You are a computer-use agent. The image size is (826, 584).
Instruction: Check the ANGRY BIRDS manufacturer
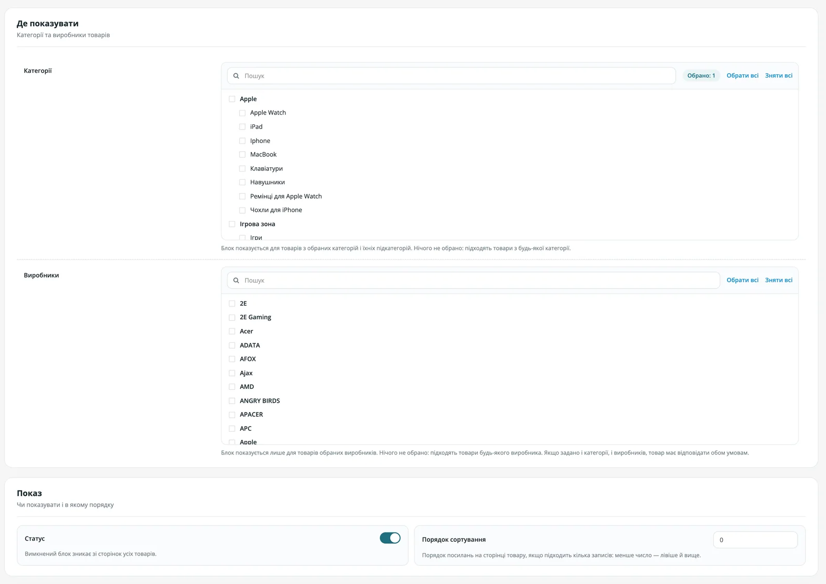(x=232, y=401)
